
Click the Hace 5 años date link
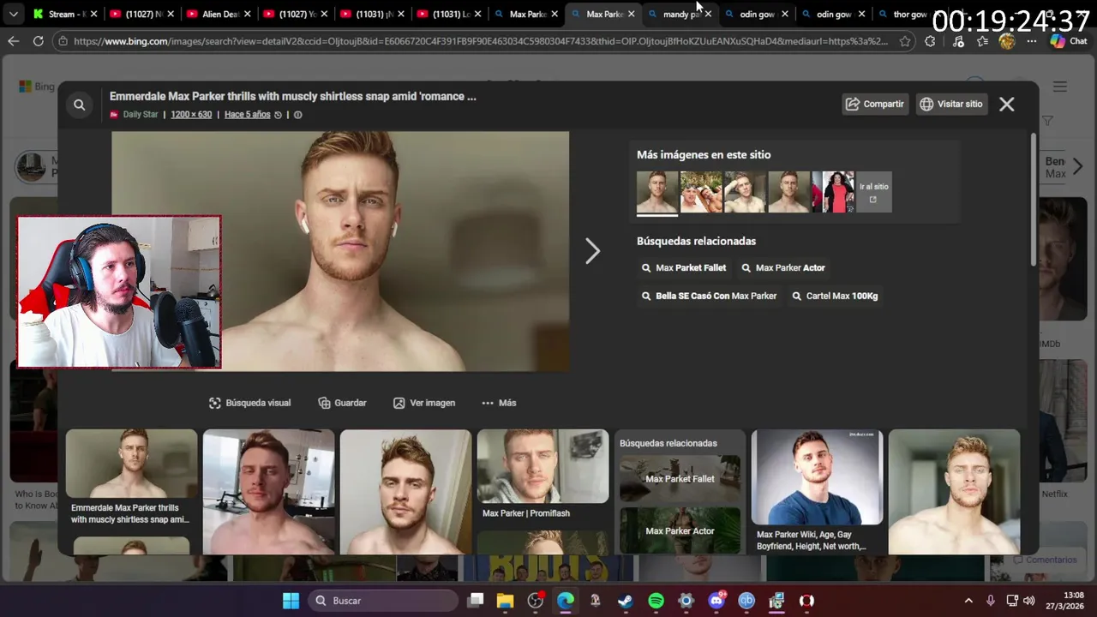coord(247,114)
